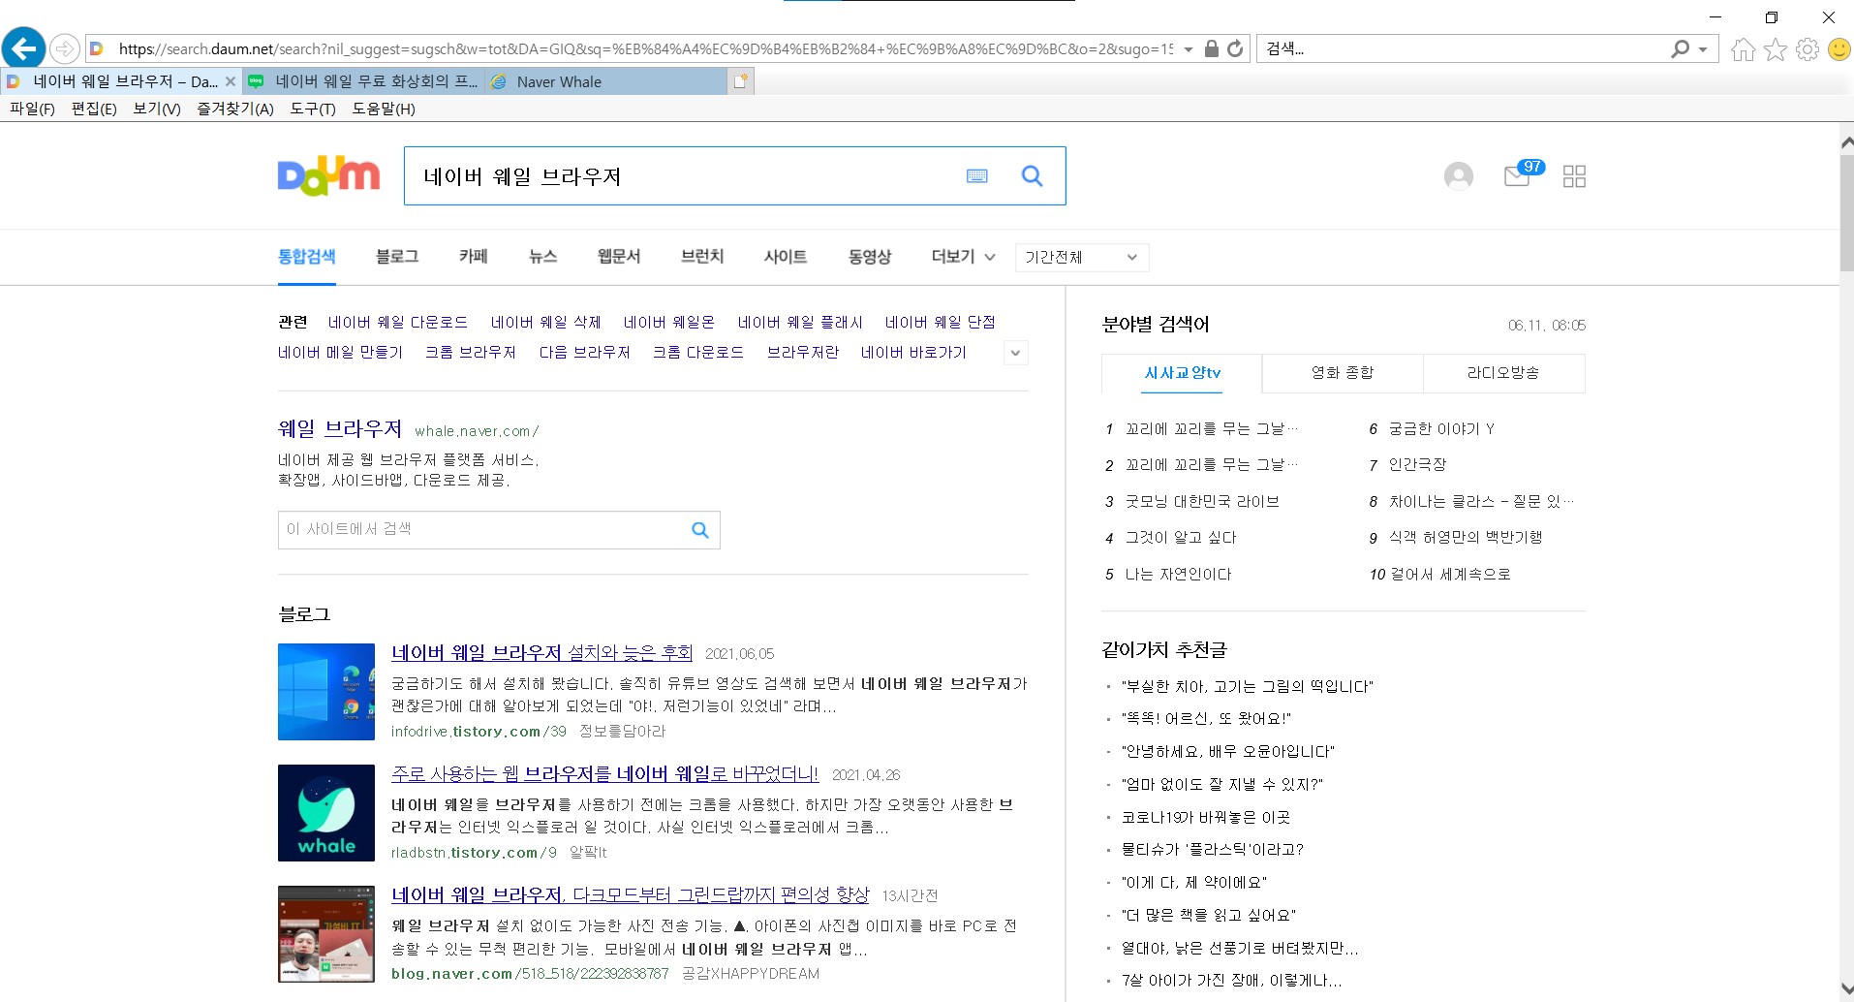Screen dimensions: 1854x1002
Task: Expand the 더보기 search category menu
Action: point(963,257)
